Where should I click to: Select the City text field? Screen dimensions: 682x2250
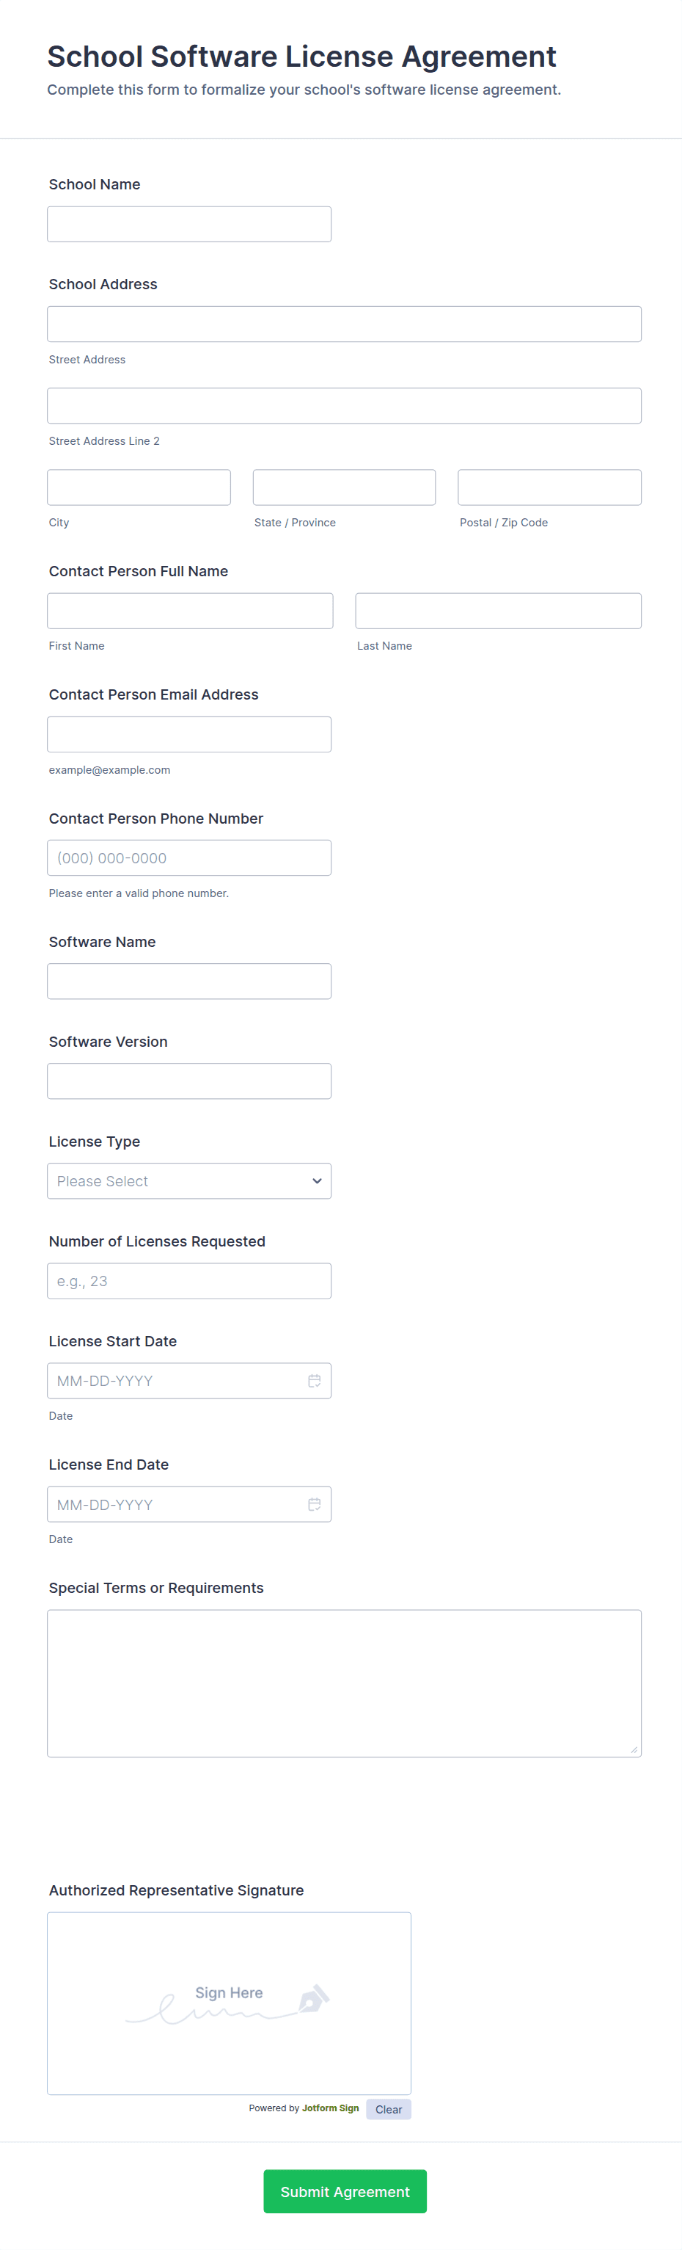(139, 487)
